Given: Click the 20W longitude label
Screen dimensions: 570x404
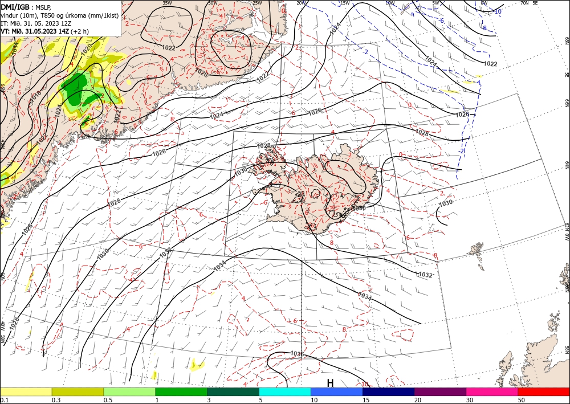Looking at the screenshot, I should (x=301, y=3).
